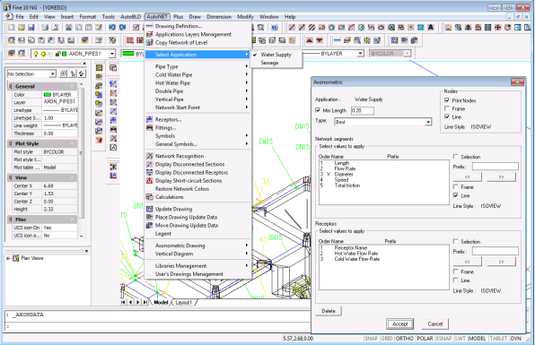The image size is (535, 345).
Task: Click the green Color BYLAYER property swatch
Action: point(48,95)
